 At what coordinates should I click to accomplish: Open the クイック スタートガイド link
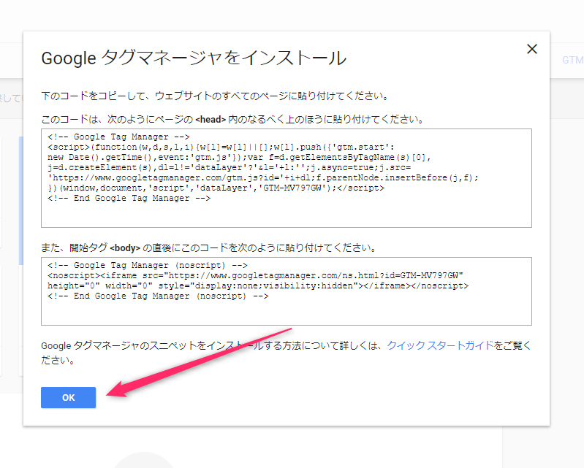[x=440, y=345]
